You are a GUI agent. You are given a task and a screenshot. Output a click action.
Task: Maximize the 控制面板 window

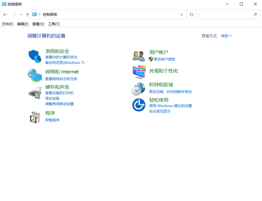[x=241, y=4]
